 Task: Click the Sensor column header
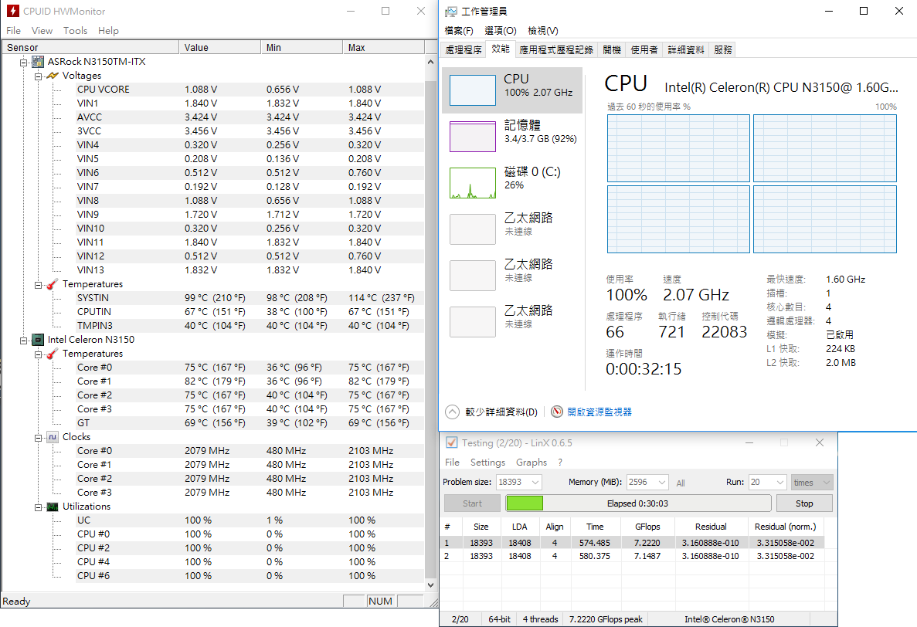coord(90,47)
